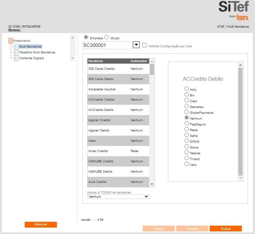
Task: Open the SC300001 company dropdown arrow
Action: 136,45
